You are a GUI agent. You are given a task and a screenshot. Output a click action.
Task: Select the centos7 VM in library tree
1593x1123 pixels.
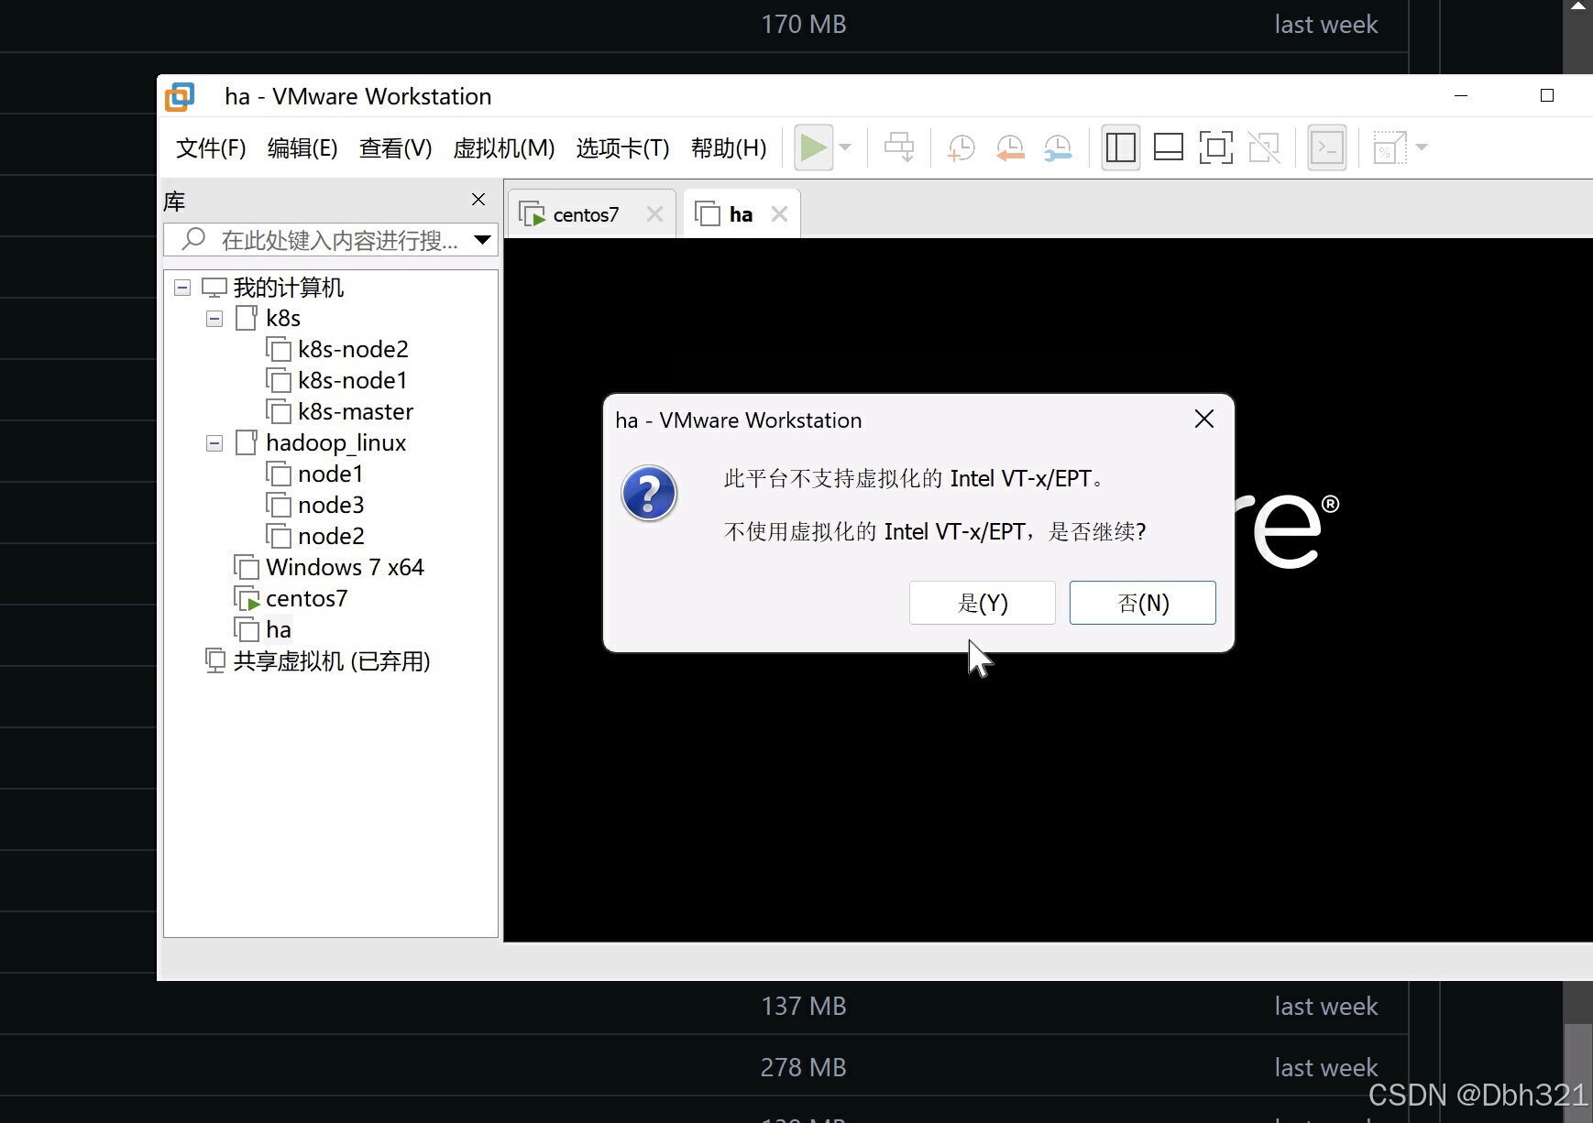pyautogui.click(x=306, y=599)
